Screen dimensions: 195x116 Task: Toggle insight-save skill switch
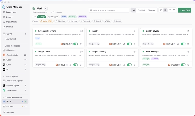pos(75,65)
